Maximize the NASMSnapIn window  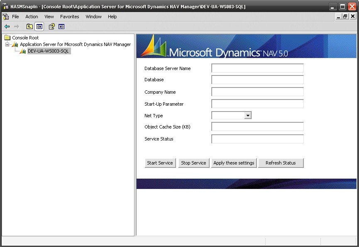click(342, 7)
